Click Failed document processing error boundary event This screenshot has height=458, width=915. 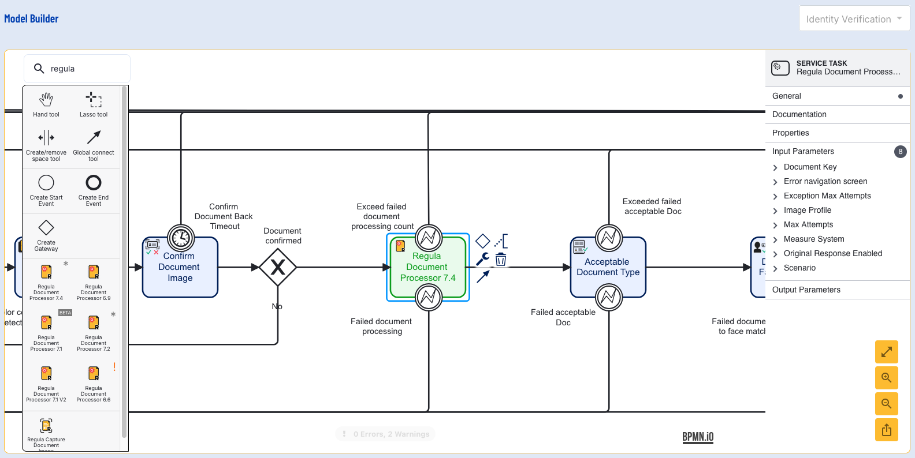pyautogui.click(x=429, y=297)
